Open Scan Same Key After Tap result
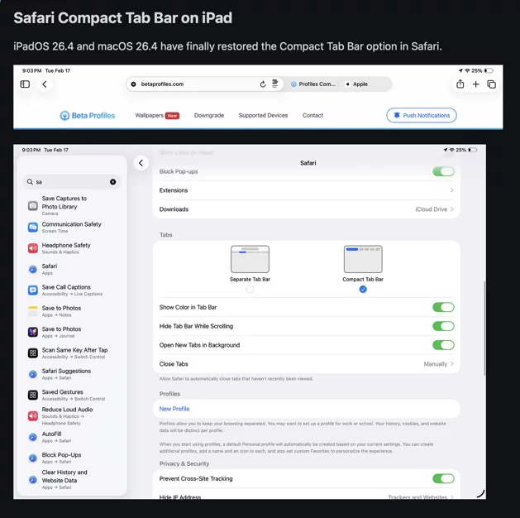520x518 pixels. point(72,353)
